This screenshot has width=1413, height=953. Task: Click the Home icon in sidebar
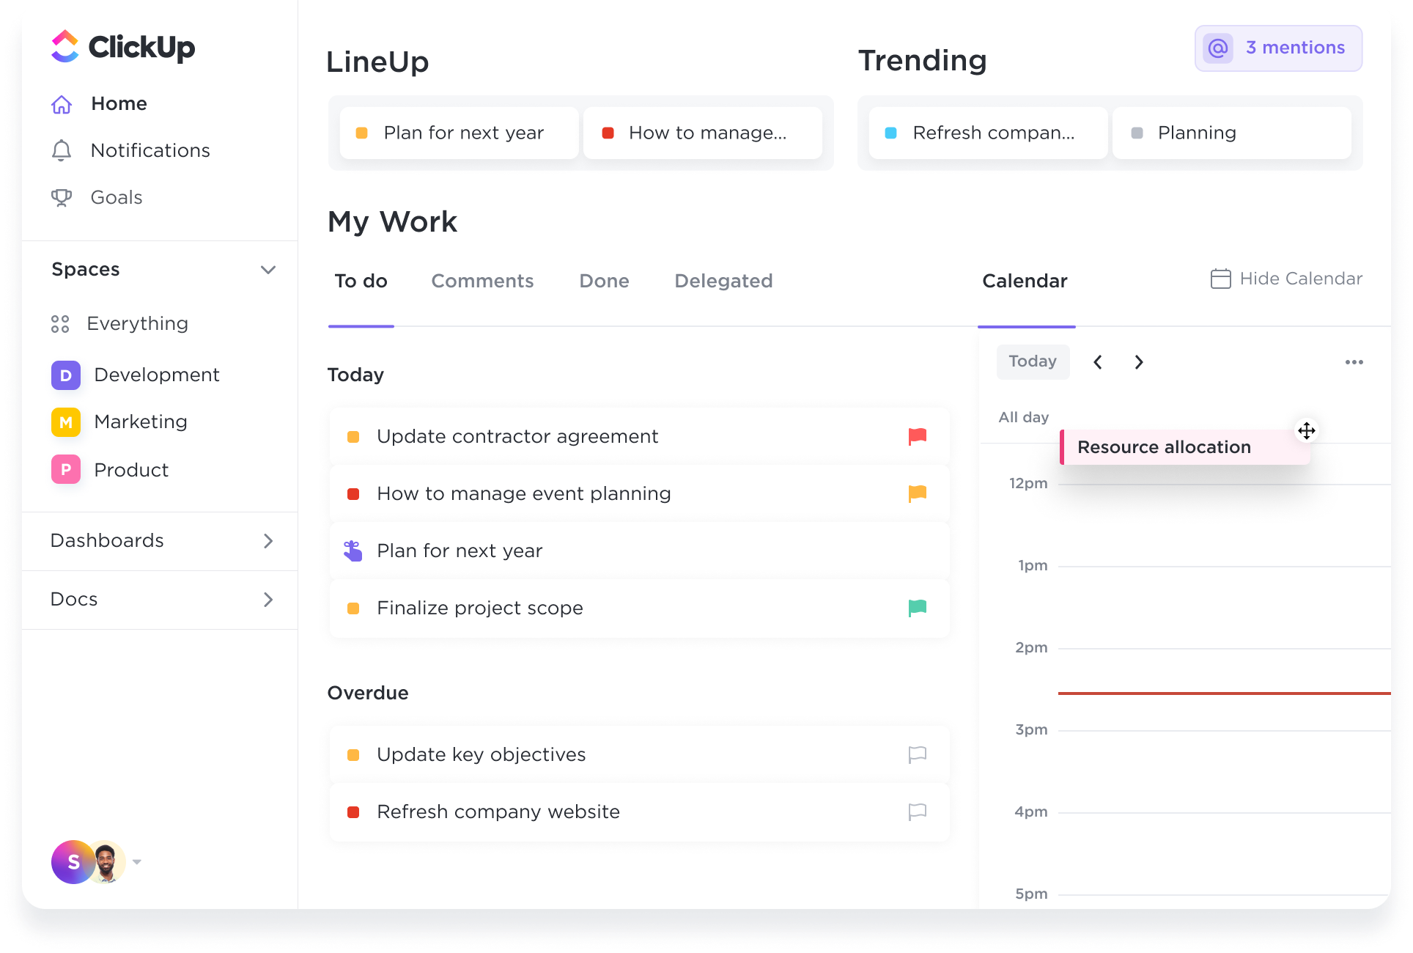62,104
